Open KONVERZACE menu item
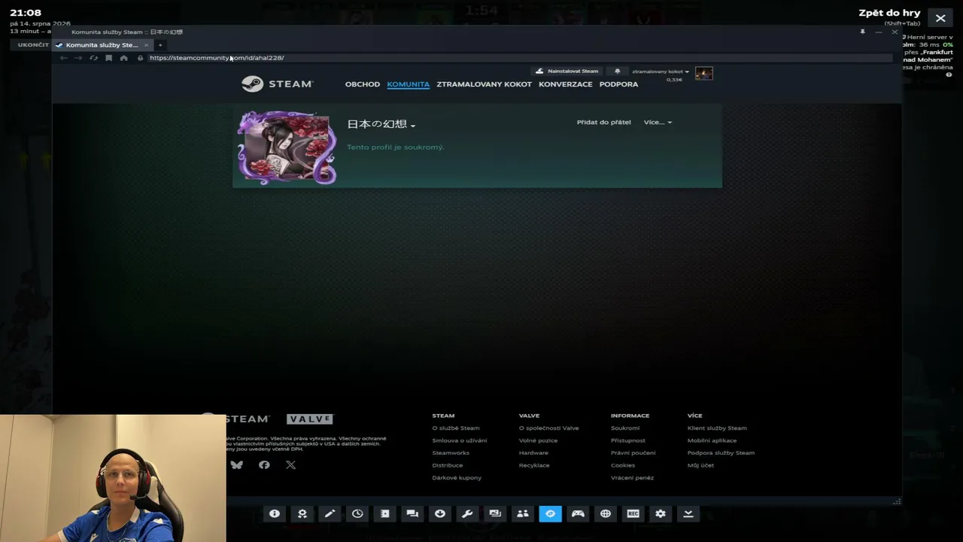Image resolution: width=963 pixels, height=542 pixels. [566, 84]
